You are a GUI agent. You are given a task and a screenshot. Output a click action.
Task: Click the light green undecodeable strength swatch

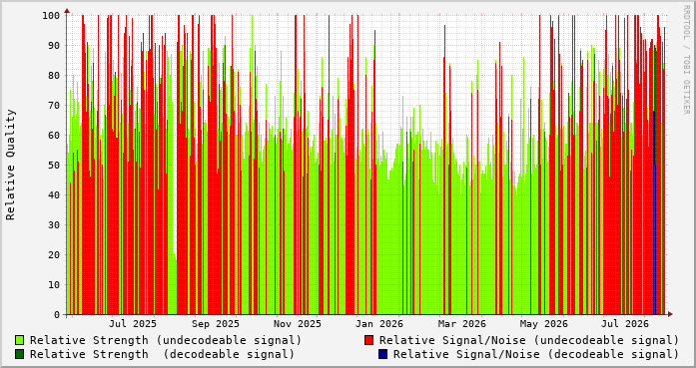[20, 340]
